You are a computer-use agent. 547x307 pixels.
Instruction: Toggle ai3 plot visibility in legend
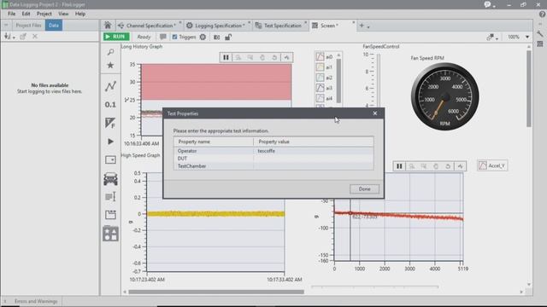(320, 88)
